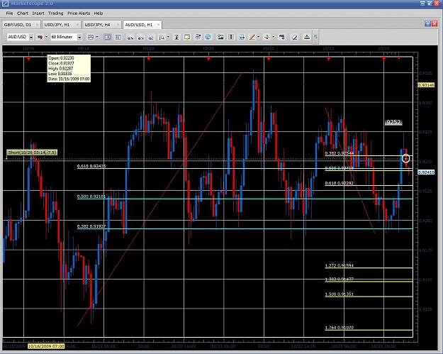Click the white circle marker on latest candle
Screen dimensions: 443x354
click(406, 159)
